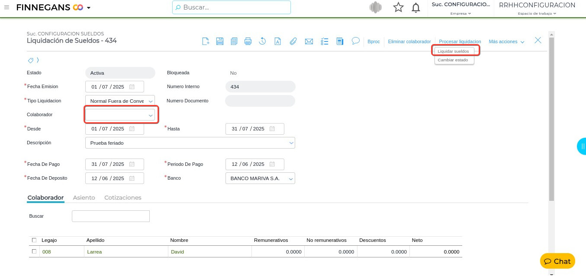Check the row for legajo 008
Image resolution: width=586 pixels, height=276 pixels.
(x=34, y=251)
